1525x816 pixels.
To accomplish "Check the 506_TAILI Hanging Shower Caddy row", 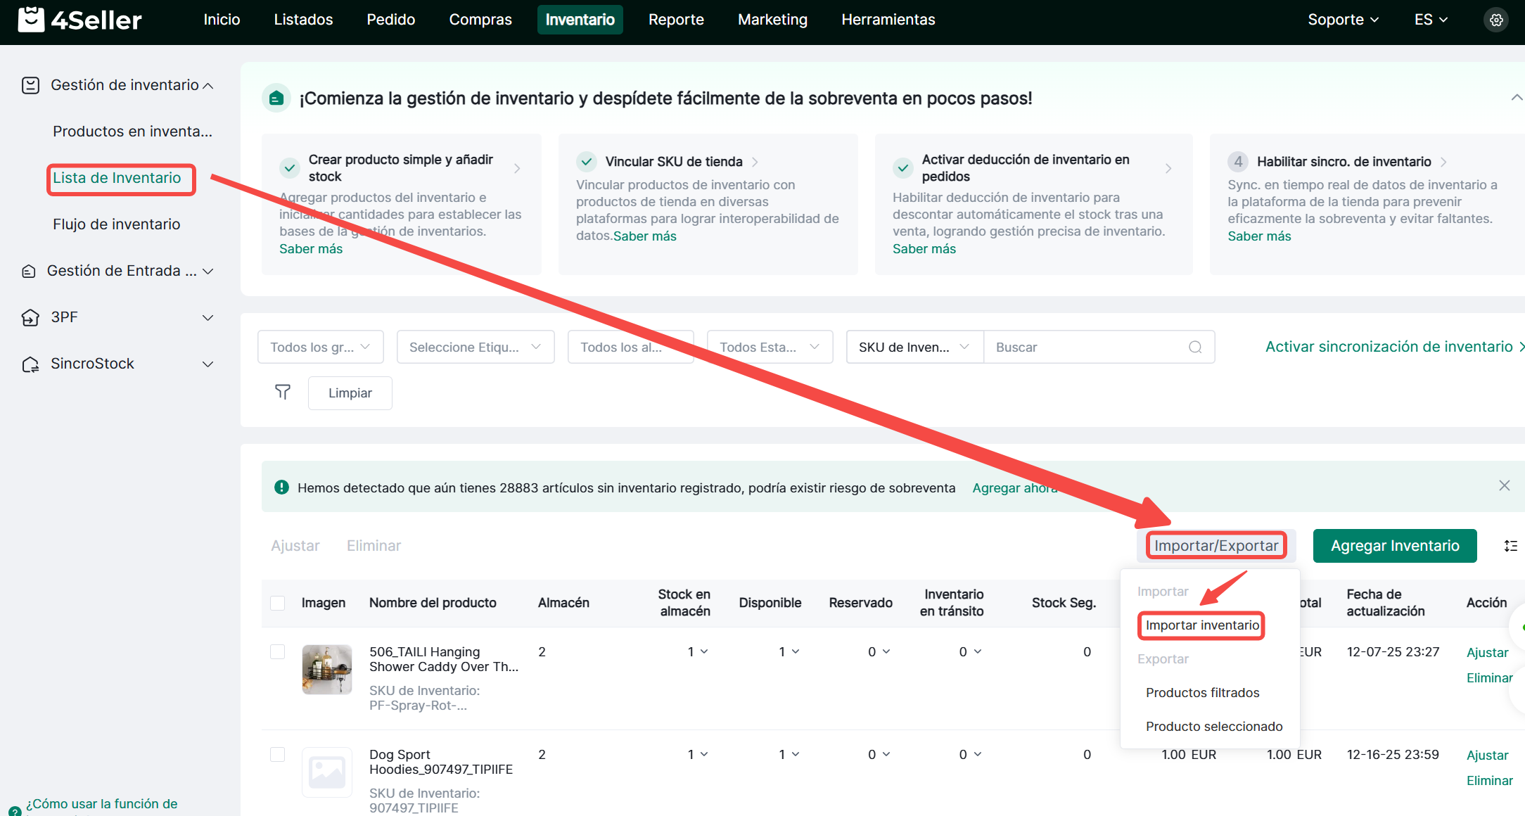I will coord(278,651).
